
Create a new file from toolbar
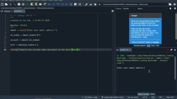coord(2,4)
